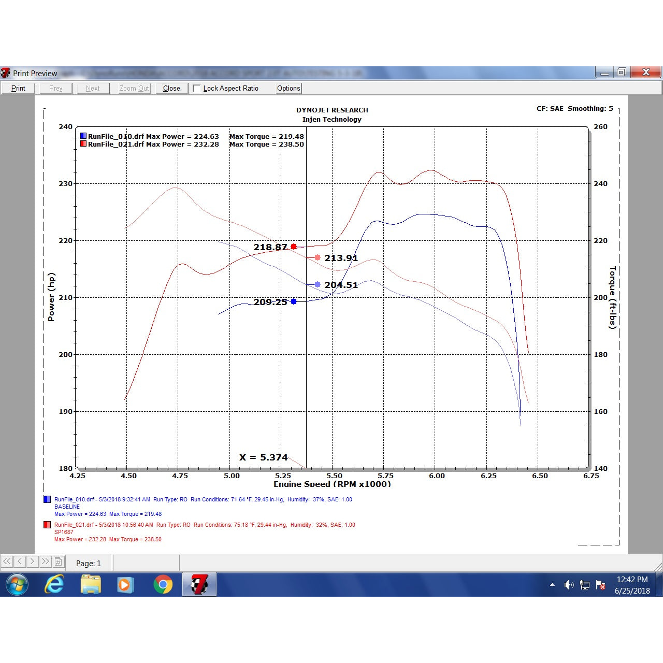Click the blue RunFile_010 legend swatch
This screenshot has width=663, height=663.
[83, 136]
